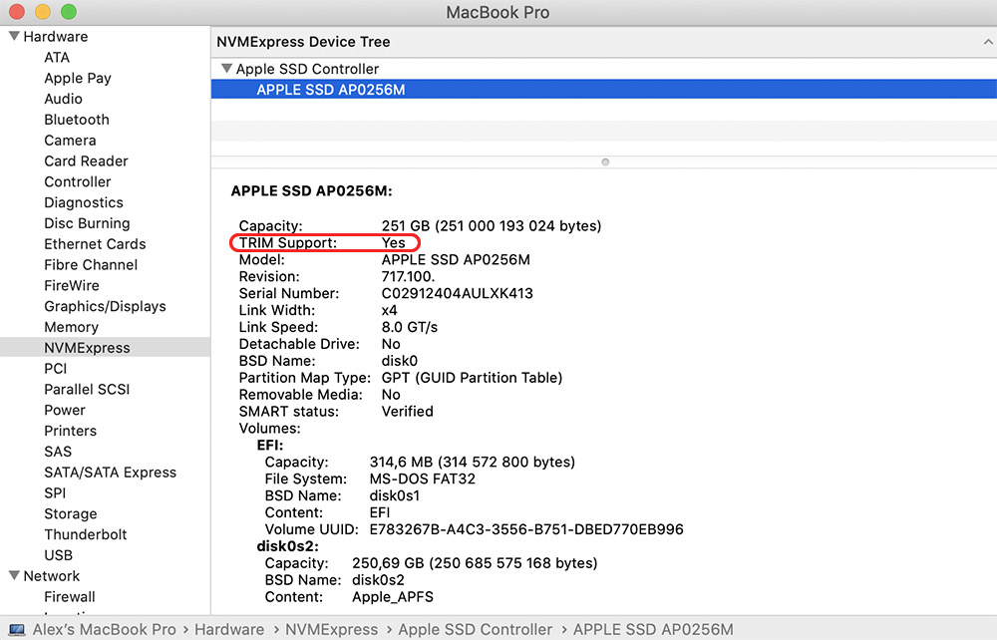
Task: Click APPLE SSD AP0256M in path bar
Action: pos(653,630)
